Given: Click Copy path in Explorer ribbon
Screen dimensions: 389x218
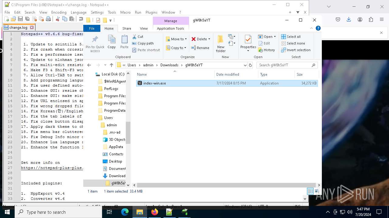Looking at the screenshot, I should pos(143,43).
